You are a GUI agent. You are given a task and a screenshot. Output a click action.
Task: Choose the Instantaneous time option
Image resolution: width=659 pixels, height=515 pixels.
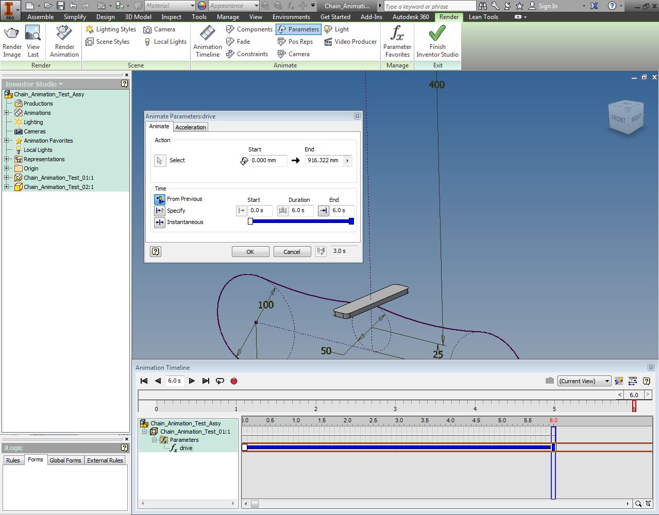160,222
